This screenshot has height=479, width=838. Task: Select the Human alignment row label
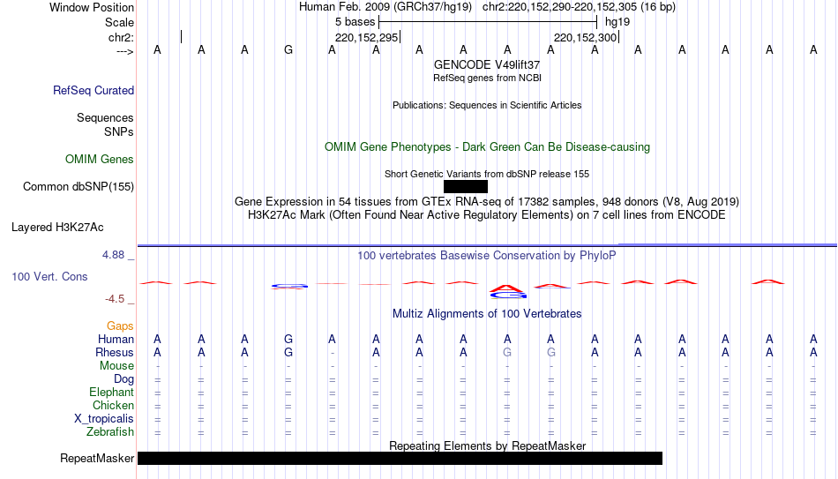click(x=116, y=339)
